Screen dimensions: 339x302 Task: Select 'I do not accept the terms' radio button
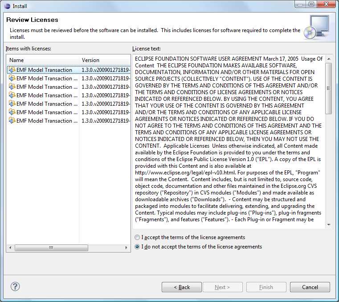point(137,247)
